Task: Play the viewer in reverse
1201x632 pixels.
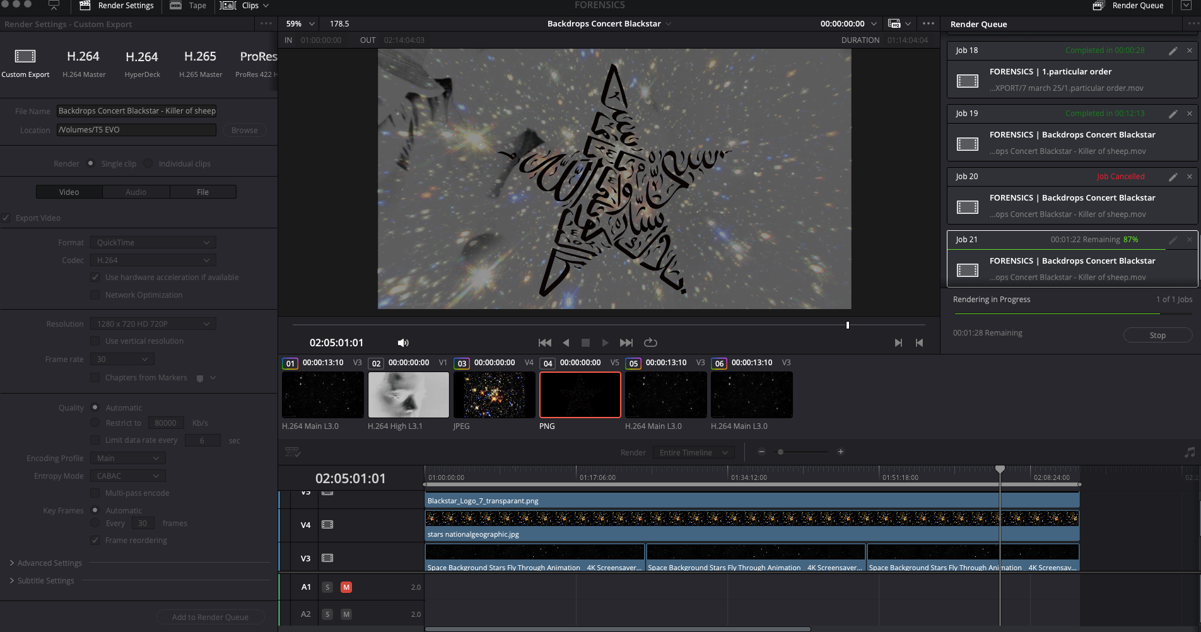Action: [566, 342]
